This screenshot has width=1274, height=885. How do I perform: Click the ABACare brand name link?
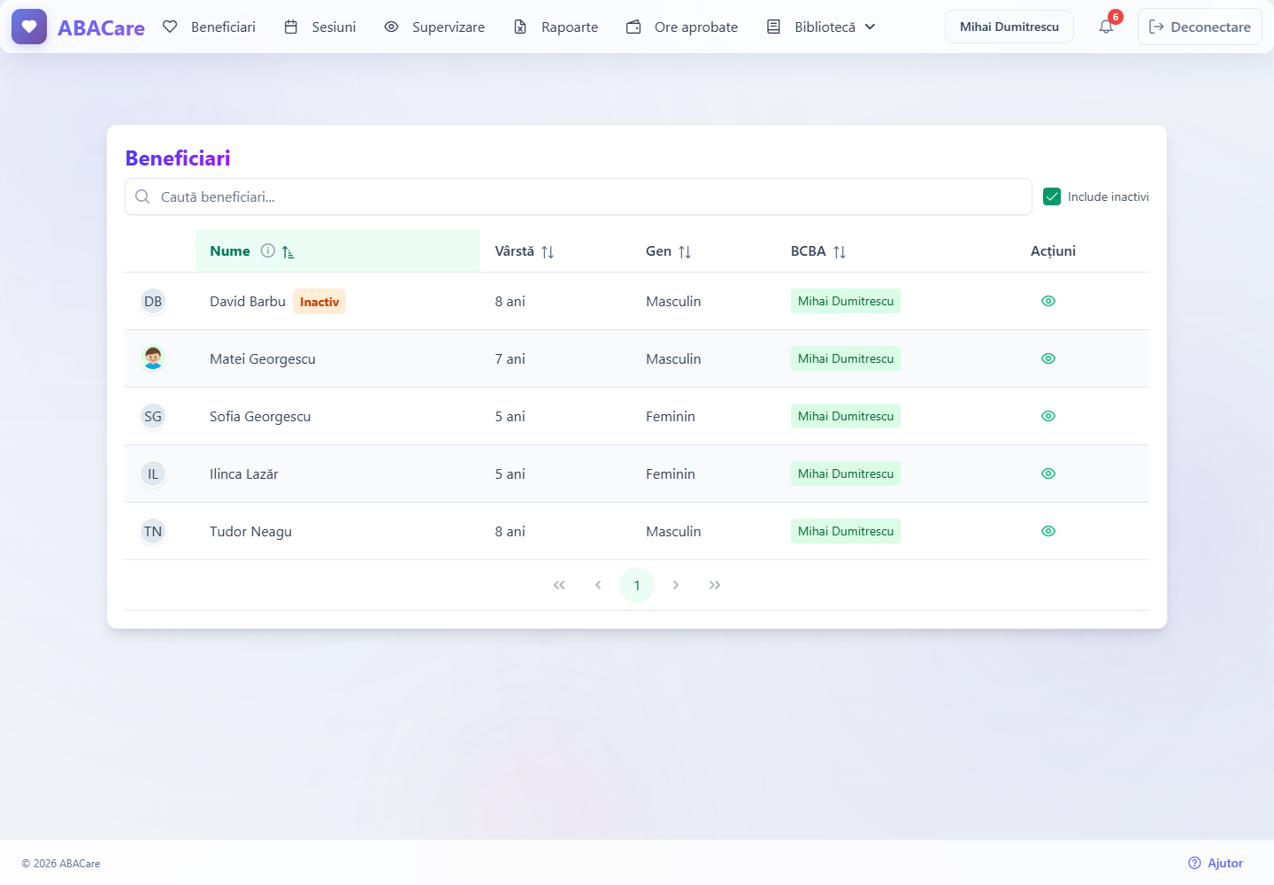[101, 27]
